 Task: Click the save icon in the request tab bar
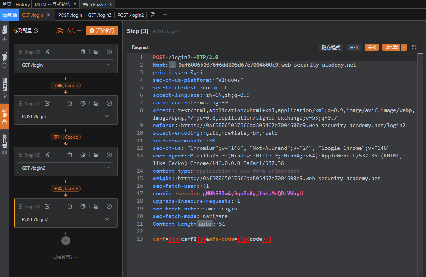click(153, 15)
